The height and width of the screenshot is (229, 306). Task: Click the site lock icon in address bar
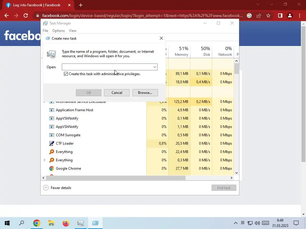click(38, 16)
